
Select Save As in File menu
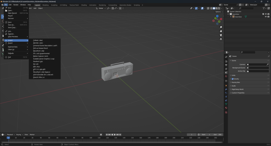coord(16,25)
